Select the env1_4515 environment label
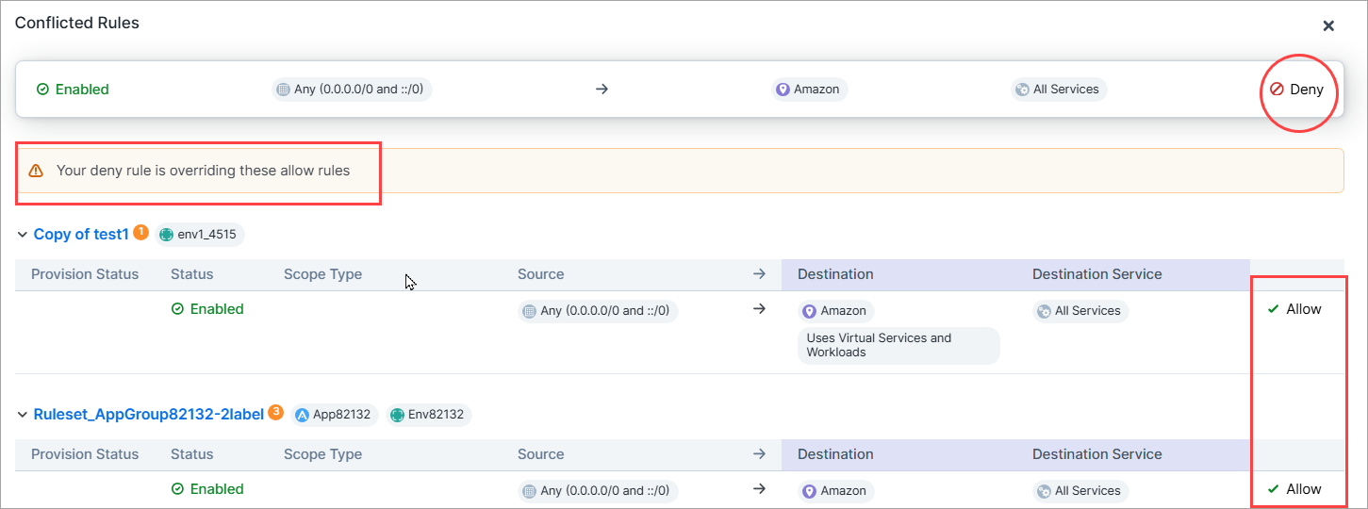This screenshot has width=1368, height=509. [x=200, y=235]
